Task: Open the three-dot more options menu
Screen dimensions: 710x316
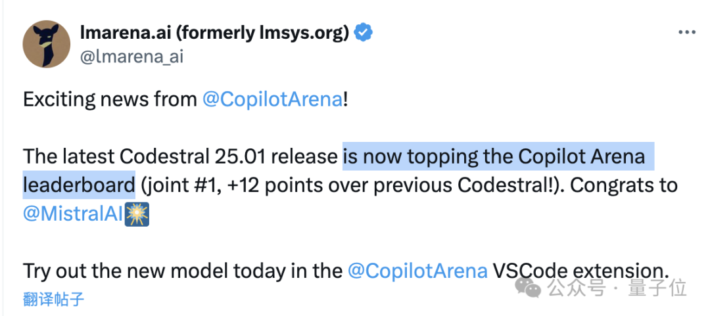Action: coord(687,32)
